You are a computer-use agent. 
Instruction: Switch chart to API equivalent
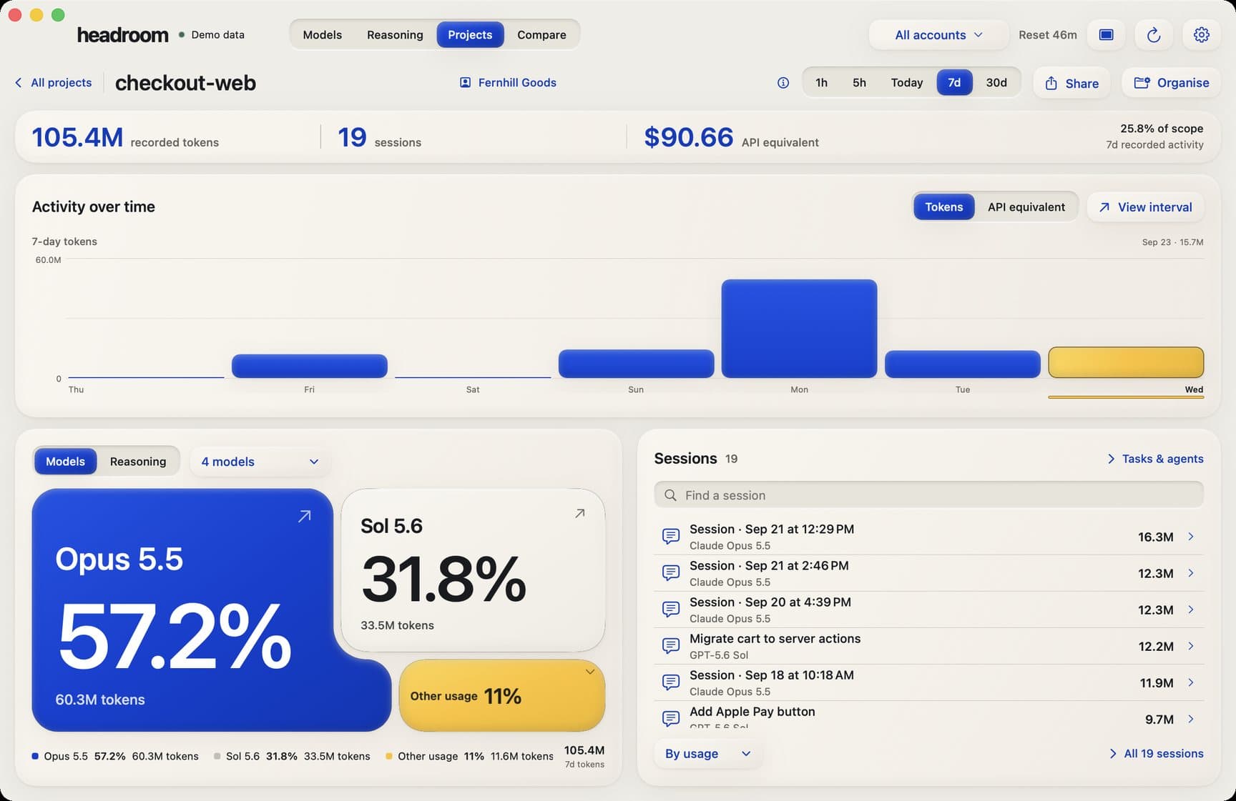click(x=1026, y=207)
